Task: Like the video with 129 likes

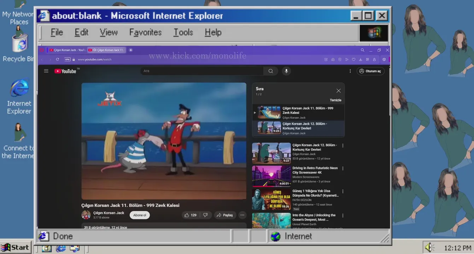Action: tap(190, 215)
